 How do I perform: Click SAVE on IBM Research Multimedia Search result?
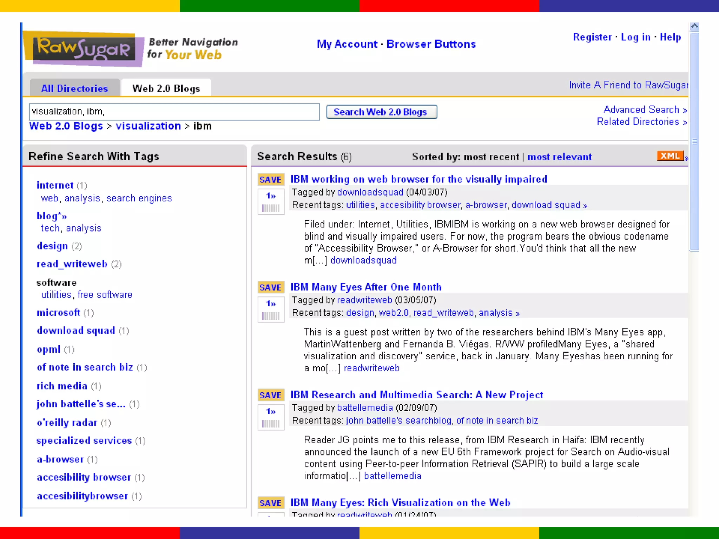tap(270, 395)
